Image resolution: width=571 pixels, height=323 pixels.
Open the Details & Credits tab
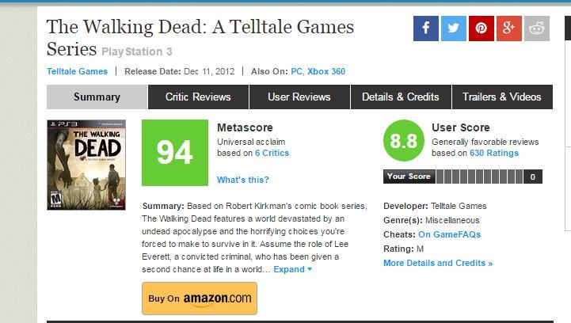pyautogui.click(x=400, y=97)
